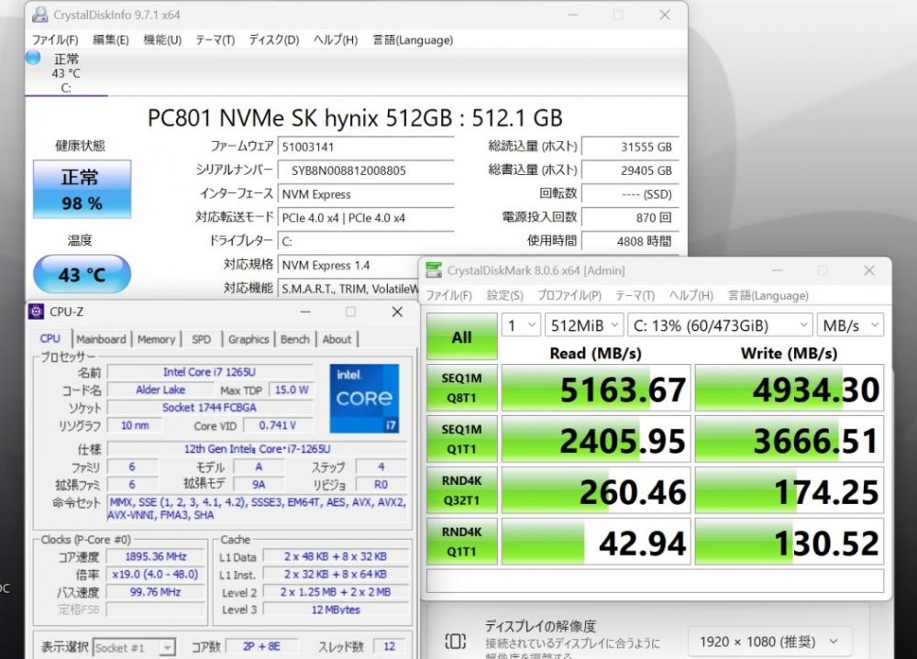Open the test count dropdown
The width and height of the screenshot is (917, 659).
(x=521, y=325)
